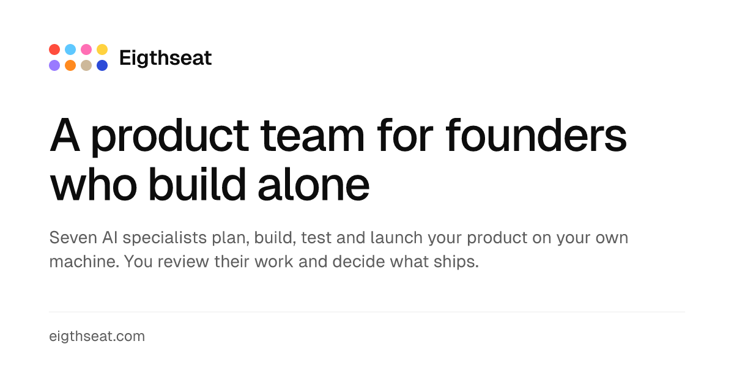Viewport: 734px width, 385px height.
Task: Click the "A product team for founders" headline
Action: tap(338, 136)
